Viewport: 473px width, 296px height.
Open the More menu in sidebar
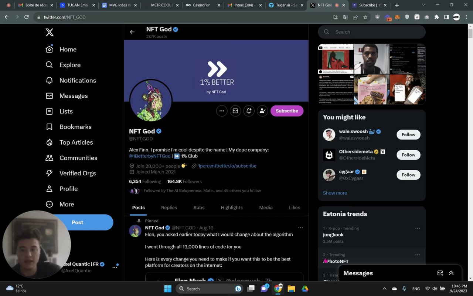pos(60,204)
